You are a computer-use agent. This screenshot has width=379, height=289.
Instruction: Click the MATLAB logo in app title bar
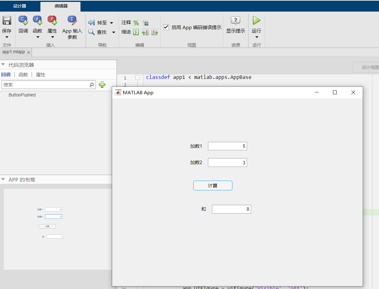click(118, 92)
